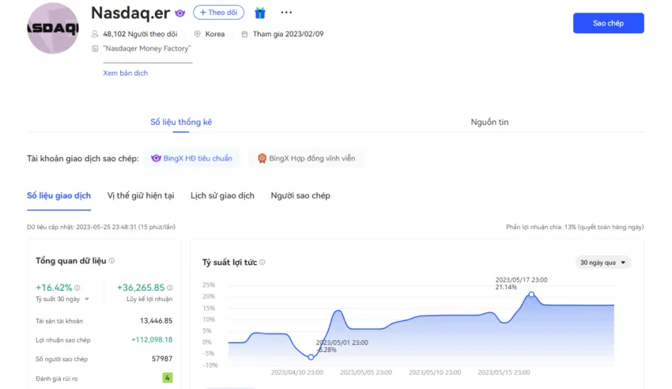Click the blue gift box icon
The image size is (672, 389).
(260, 13)
